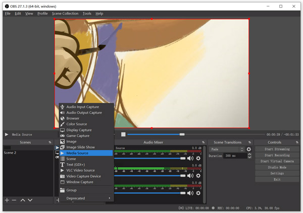Open gear settings for third audio channel
The image size is (303, 213).
198,193
